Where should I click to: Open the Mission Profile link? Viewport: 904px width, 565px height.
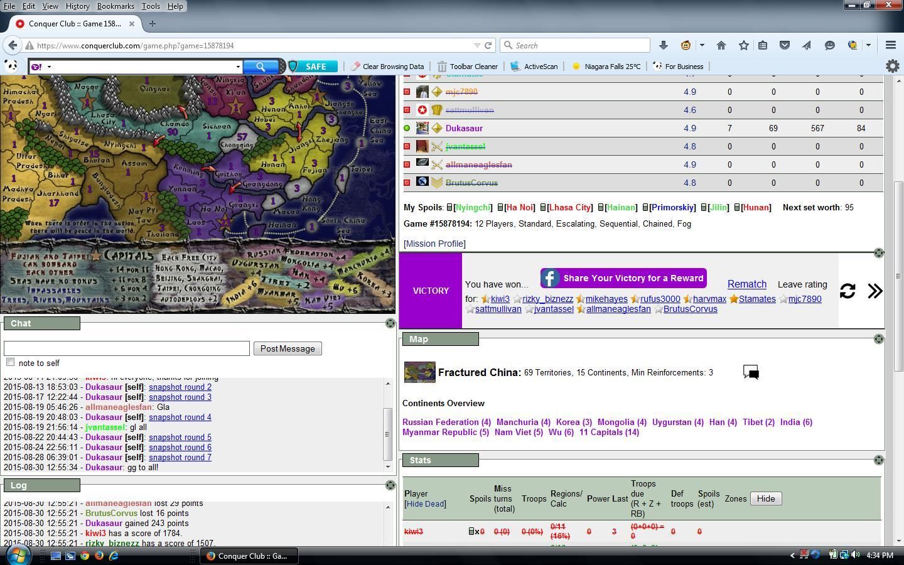pyautogui.click(x=434, y=244)
